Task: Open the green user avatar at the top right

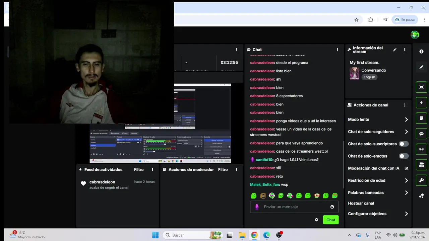Action: point(415,35)
